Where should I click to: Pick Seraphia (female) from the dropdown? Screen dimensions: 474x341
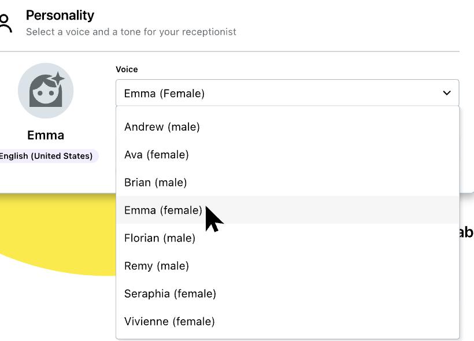tap(170, 294)
